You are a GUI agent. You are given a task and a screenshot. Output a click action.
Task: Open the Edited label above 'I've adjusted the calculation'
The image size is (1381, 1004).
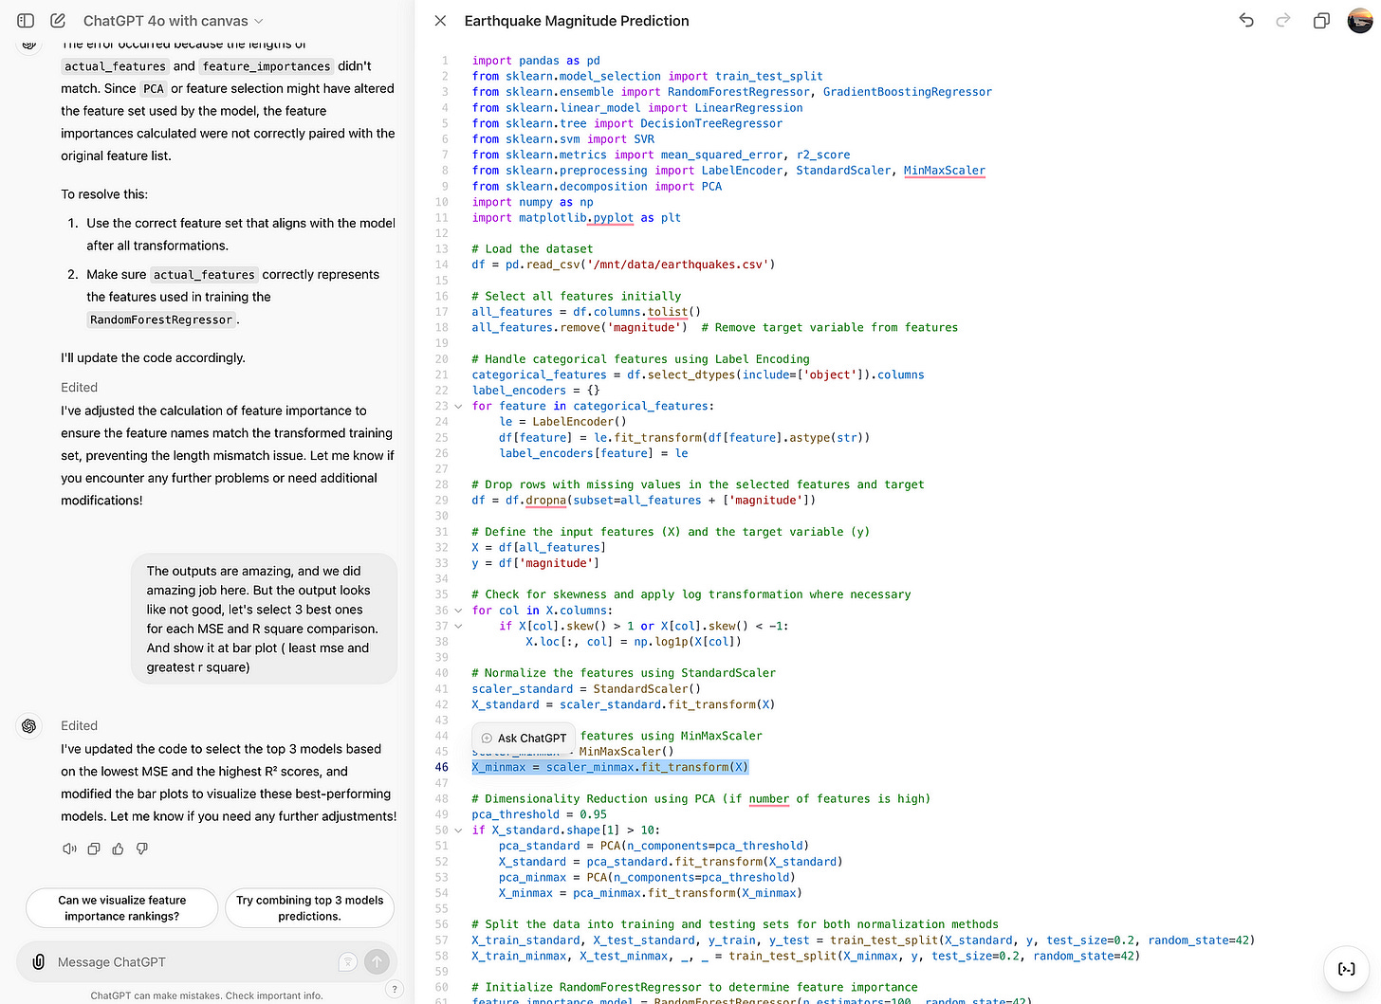[80, 388]
